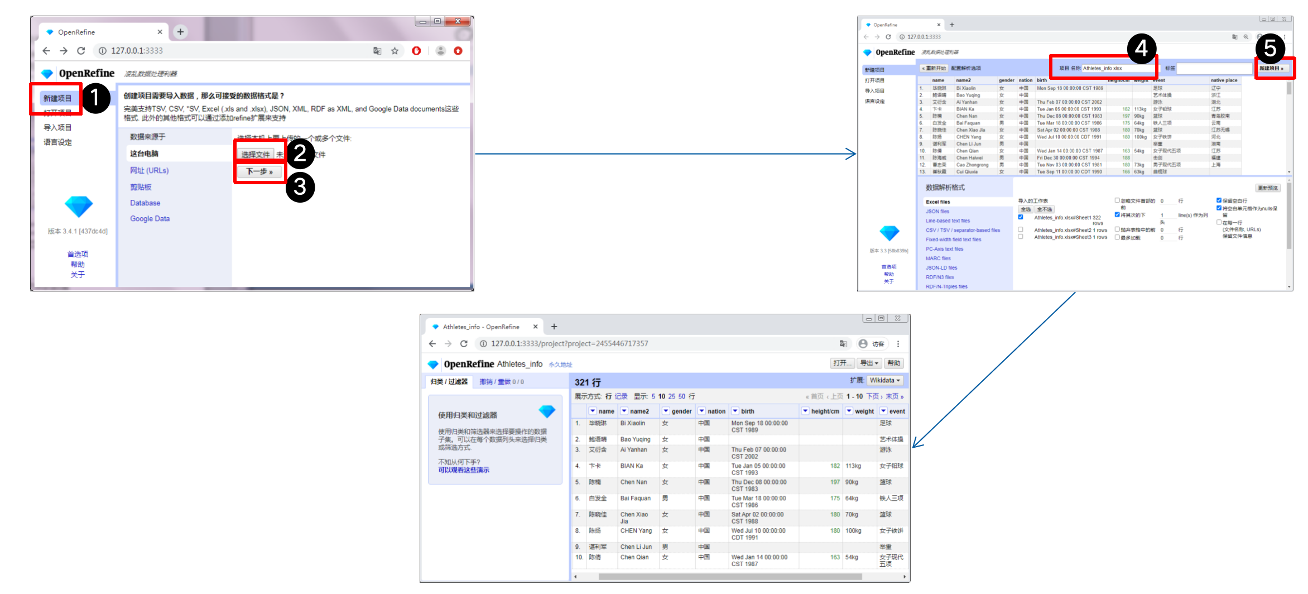Click back arrow in the Athletes_info project window

pyautogui.click(x=432, y=344)
